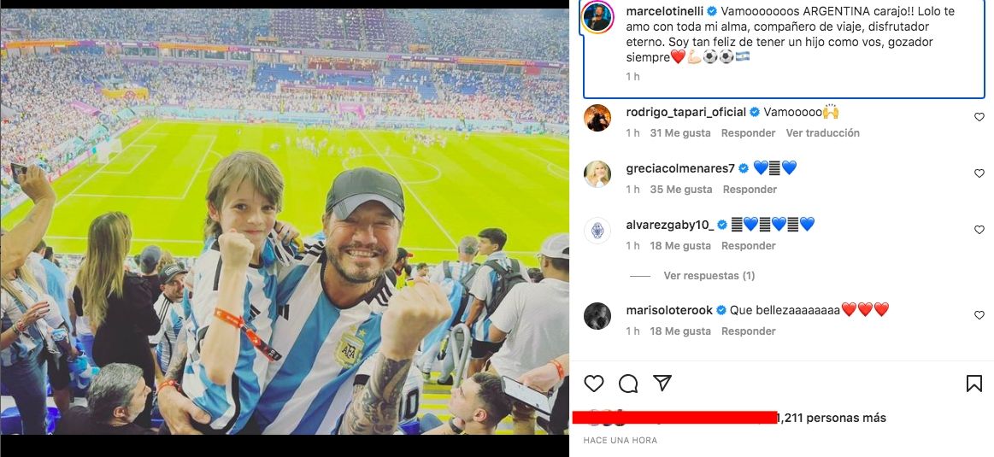Reply to marisoloterook's comment
Viewport: 994px width, 457px height.
pos(749,331)
